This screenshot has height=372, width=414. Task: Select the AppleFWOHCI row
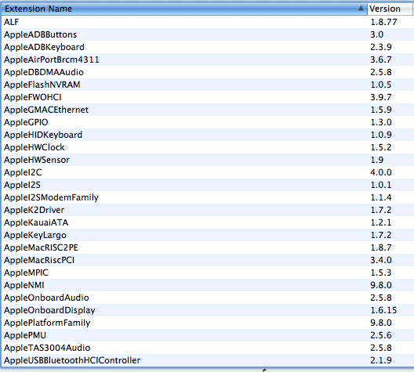208,97
